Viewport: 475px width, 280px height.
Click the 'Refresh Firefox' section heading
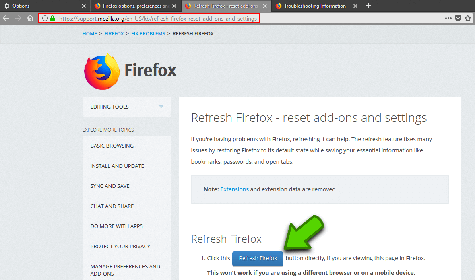tap(226, 239)
